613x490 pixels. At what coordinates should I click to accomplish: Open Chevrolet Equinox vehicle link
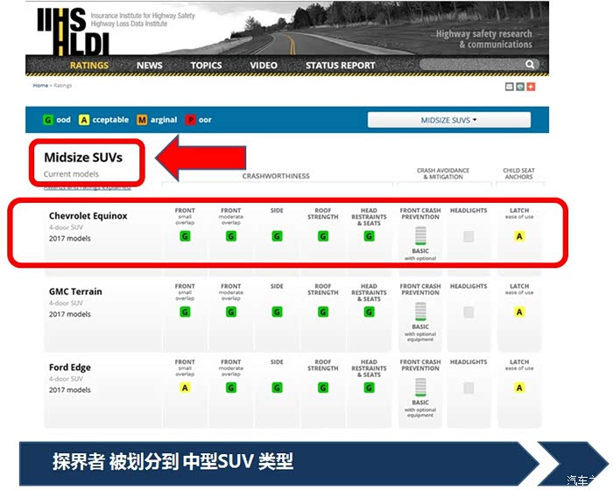click(x=88, y=216)
